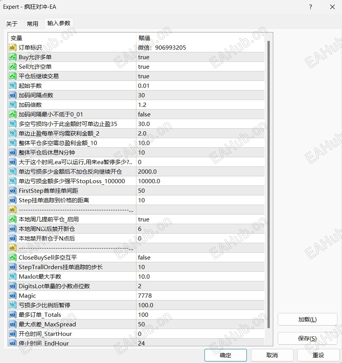This screenshot has height=363, width=342.
Task: Click the string icon beside 订单标识
Action: (x=13, y=47)
